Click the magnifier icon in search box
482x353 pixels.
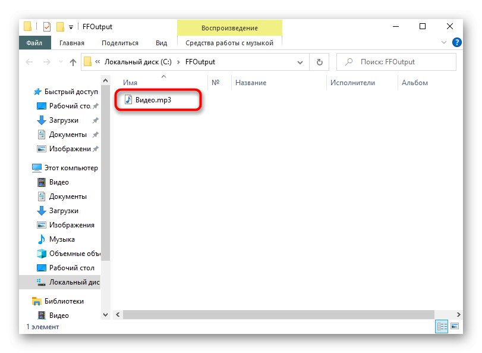pyautogui.click(x=349, y=62)
